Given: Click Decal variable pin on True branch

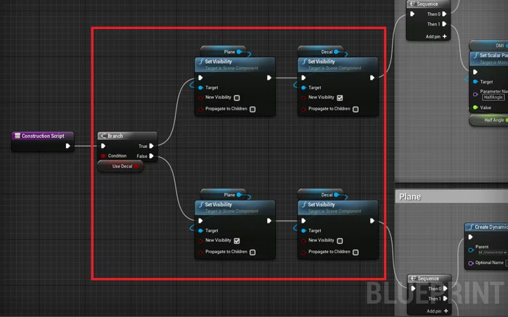Looking at the screenshot, I should (336, 52).
